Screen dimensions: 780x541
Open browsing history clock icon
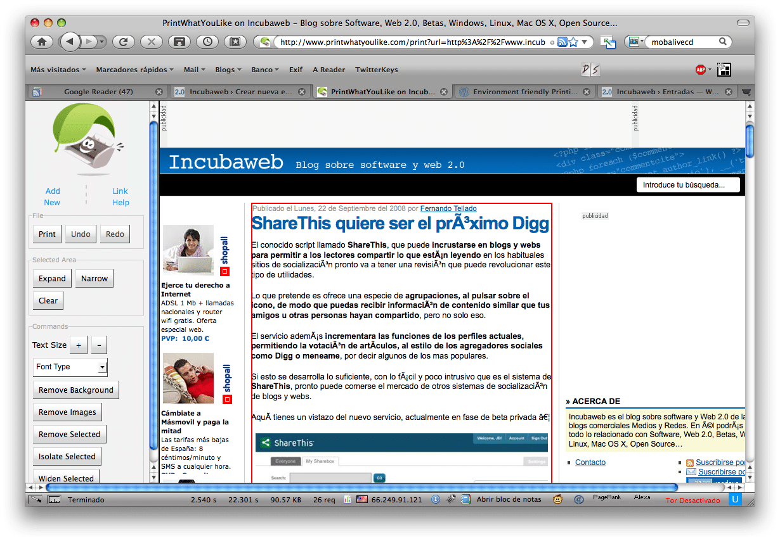(207, 42)
